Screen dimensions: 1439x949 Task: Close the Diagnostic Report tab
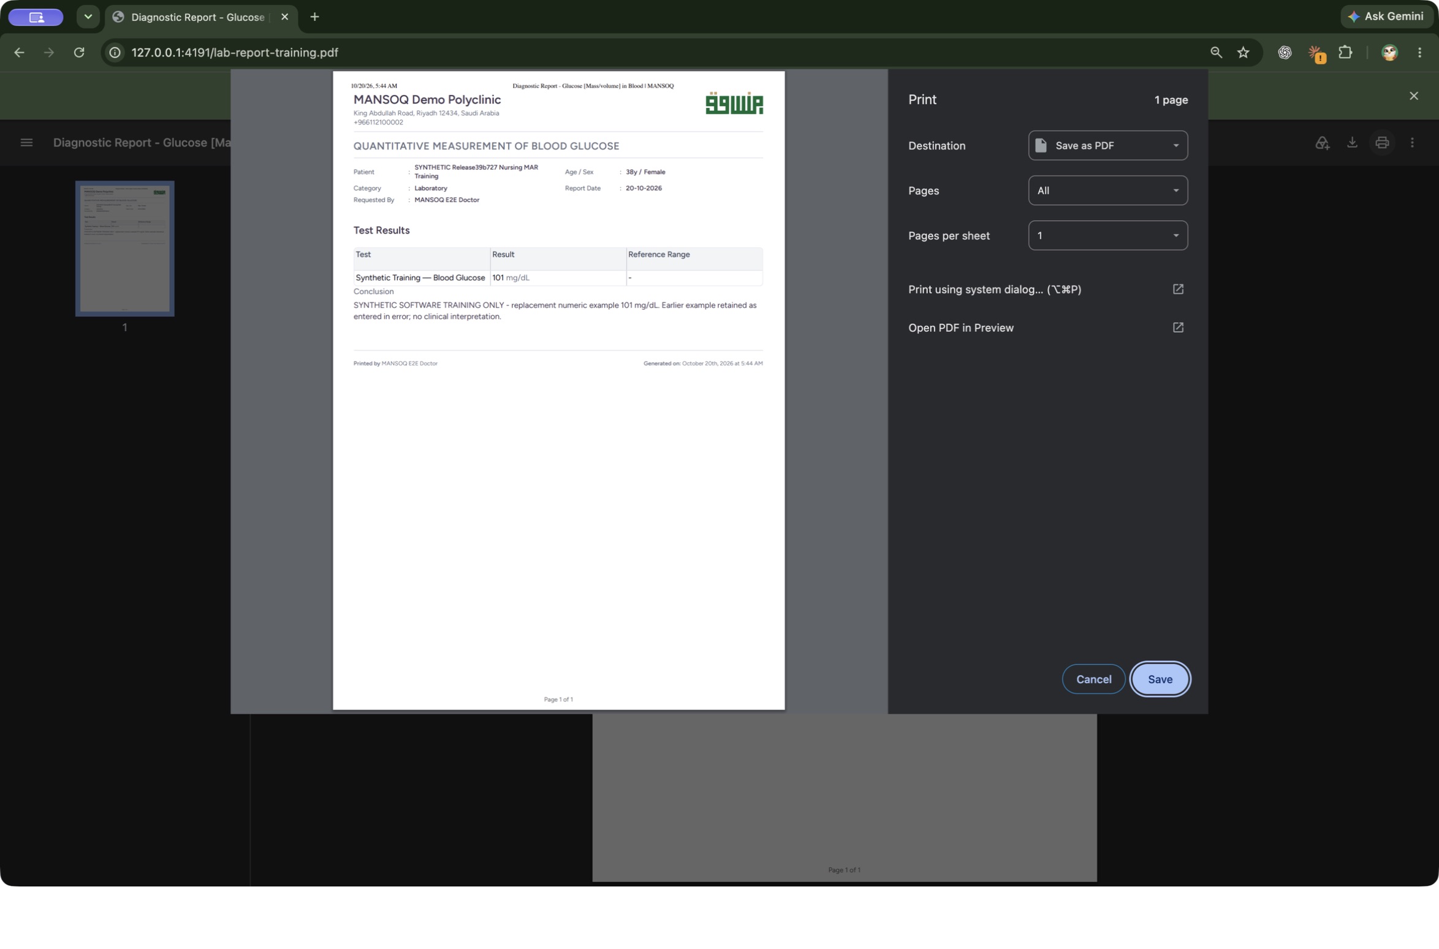click(x=284, y=17)
